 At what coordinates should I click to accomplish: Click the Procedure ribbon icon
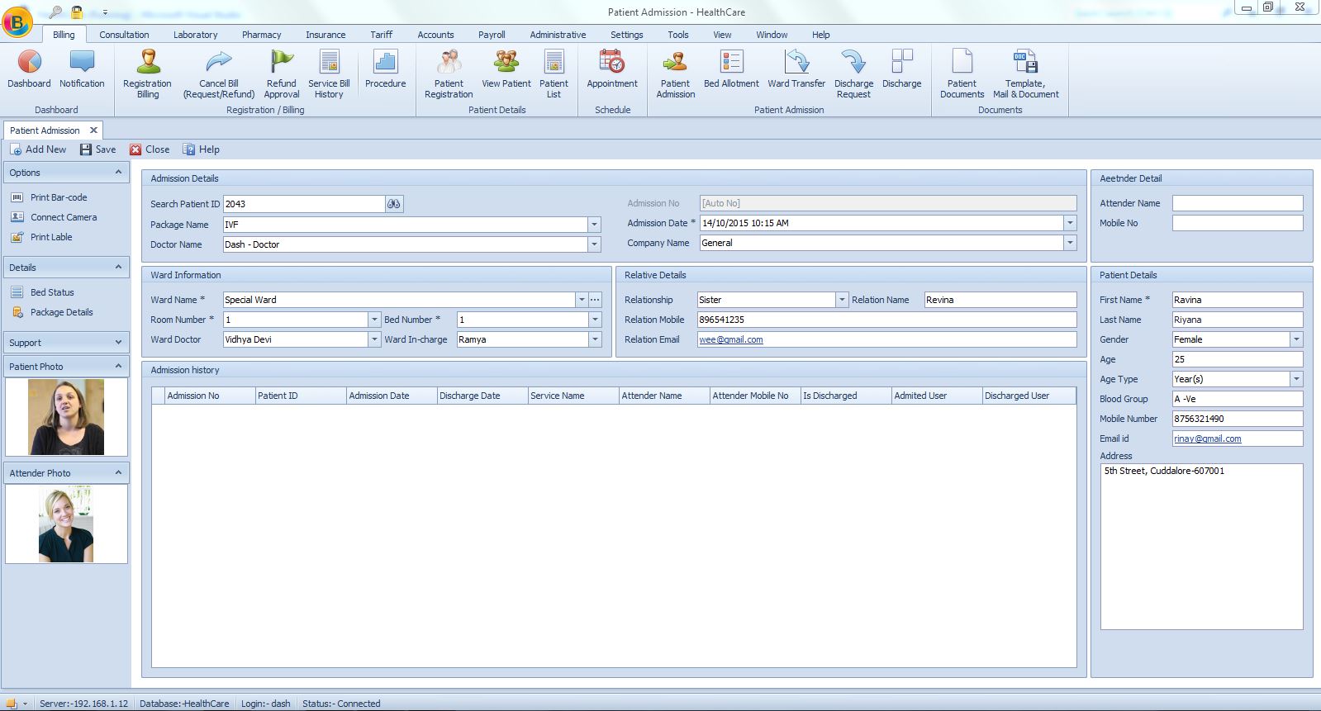pos(386,69)
